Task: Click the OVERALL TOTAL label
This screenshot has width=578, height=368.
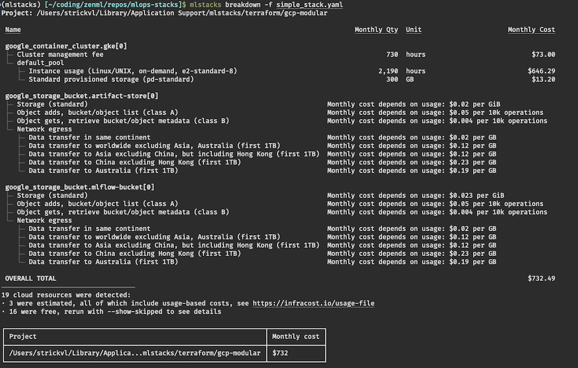Action: click(31, 278)
